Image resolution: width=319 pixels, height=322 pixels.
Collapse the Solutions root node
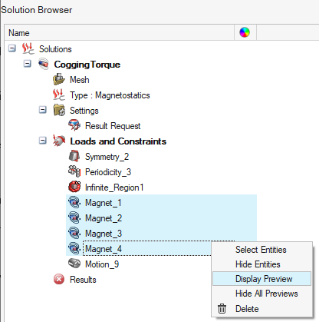(x=12, y=48)
